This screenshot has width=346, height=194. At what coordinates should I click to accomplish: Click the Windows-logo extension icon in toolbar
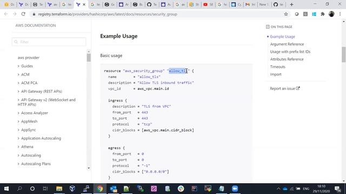(x=314, y=14)
